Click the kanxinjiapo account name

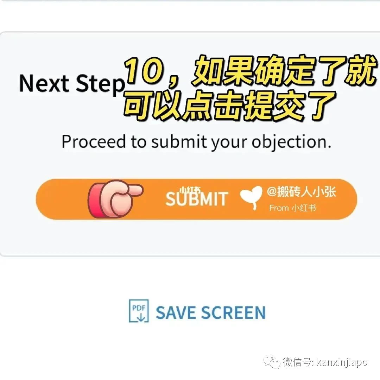[x=342, y=362]
